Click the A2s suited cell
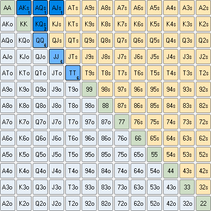 pyautogui.click(x=203, y=8)
